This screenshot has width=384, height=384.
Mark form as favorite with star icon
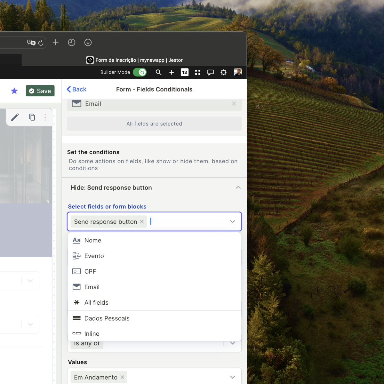14,91
